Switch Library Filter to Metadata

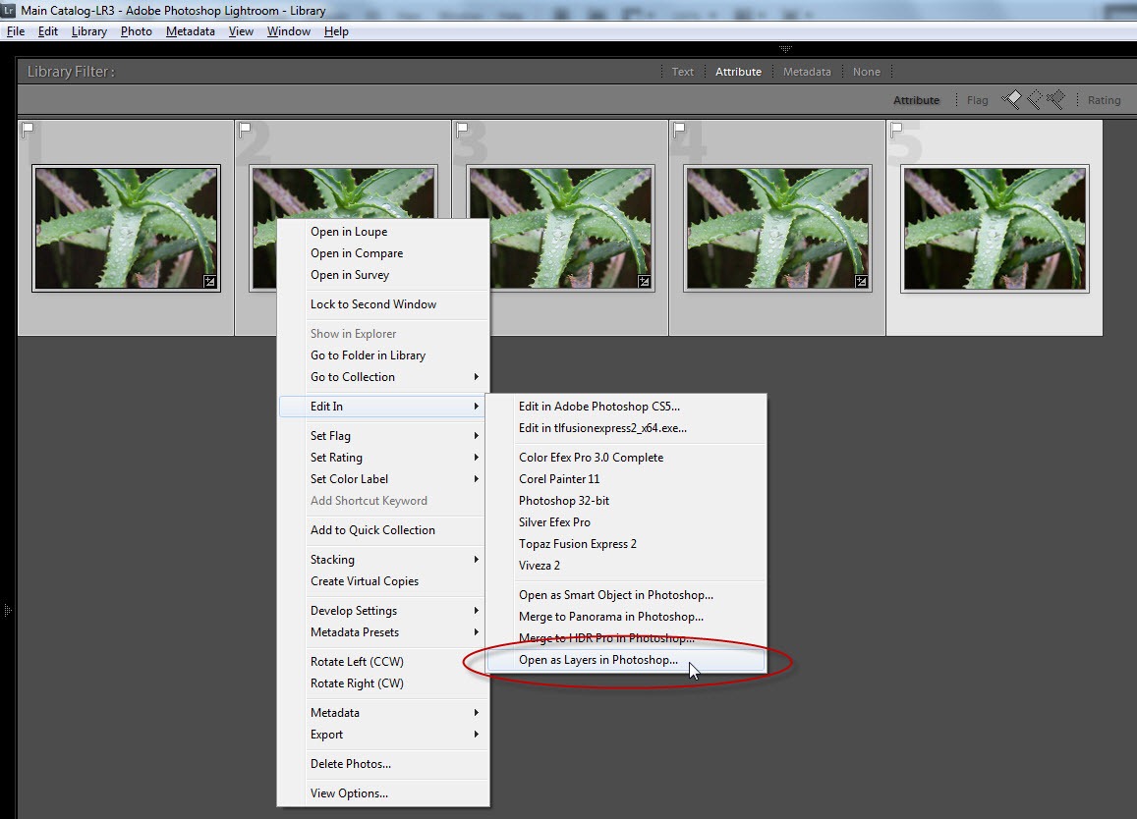click(807, 72)
